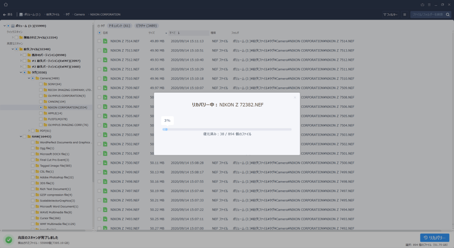Toggle the SONY(64) folder checkbox
This screenshot has width=454, height=248.
click(40, 84)
